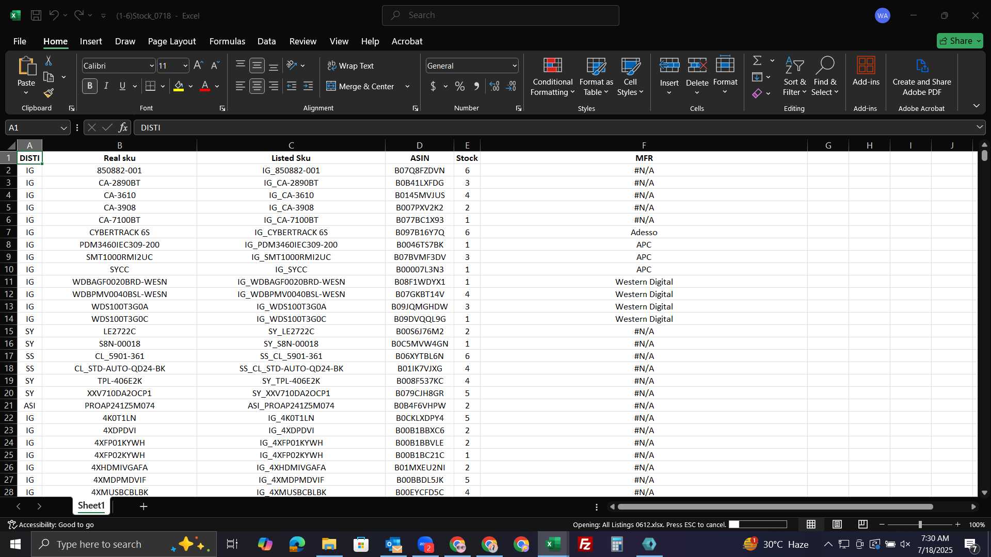The width and height of the screenshot is (991, 557).
Task: Expand the Merge & Center options arrow
Action: (407, 86)
